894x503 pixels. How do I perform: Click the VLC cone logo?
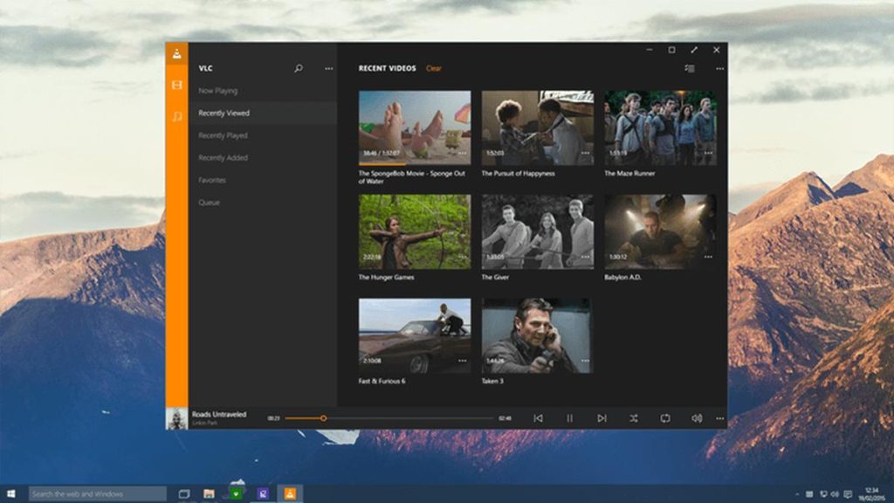tap(176, 52)
